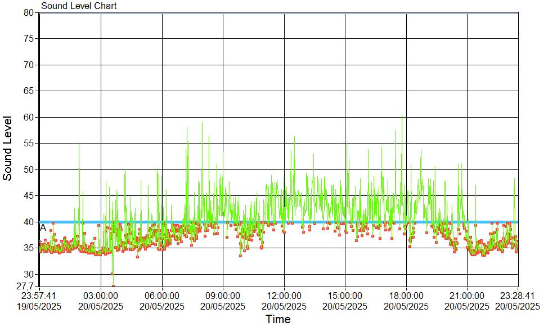Click the 15:00:00 time tick label

coord(345,296)
